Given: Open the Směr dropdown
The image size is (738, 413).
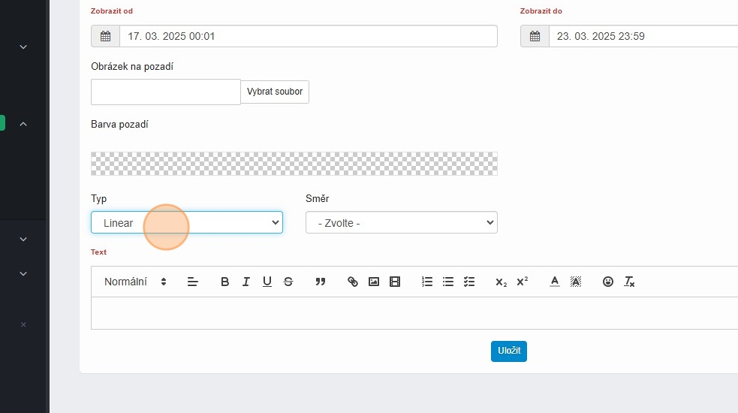Looking at the screenshot, I should pos(401,223).
